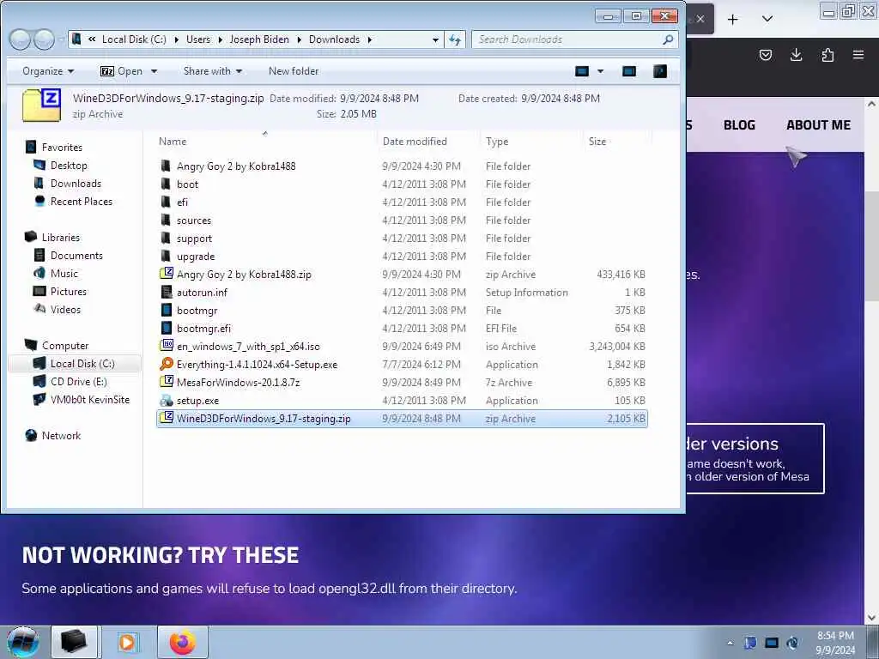879x659 pixels.
Task: Select Network in navigation pane
Action: click(61, 435)
